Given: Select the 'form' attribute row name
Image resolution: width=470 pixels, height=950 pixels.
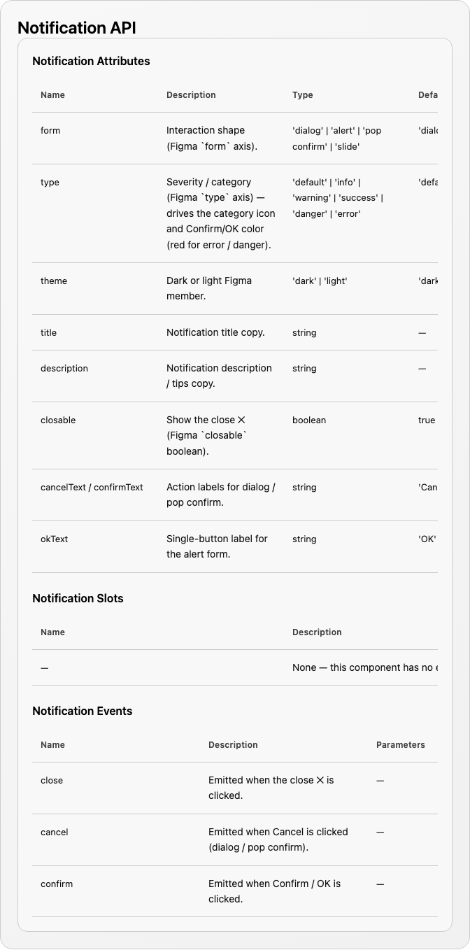Looking at the screenshot, I should 50,130.
